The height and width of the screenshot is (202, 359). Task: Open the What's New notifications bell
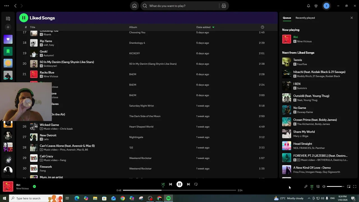[x=309, y=6]
